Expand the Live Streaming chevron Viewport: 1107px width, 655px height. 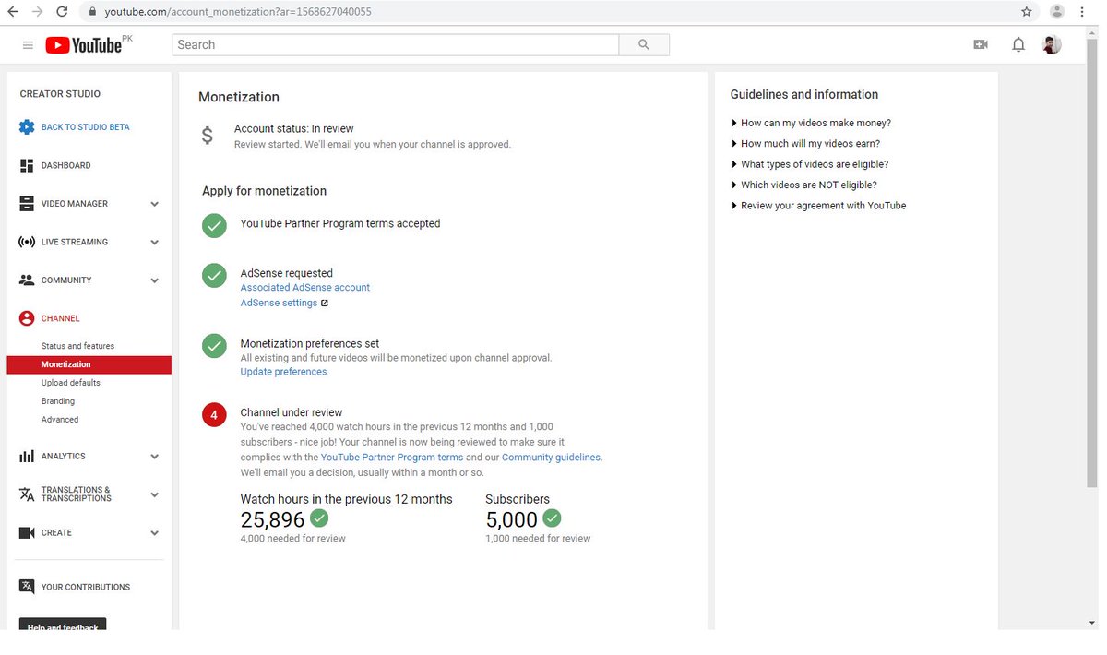click(x=154, y=243)
